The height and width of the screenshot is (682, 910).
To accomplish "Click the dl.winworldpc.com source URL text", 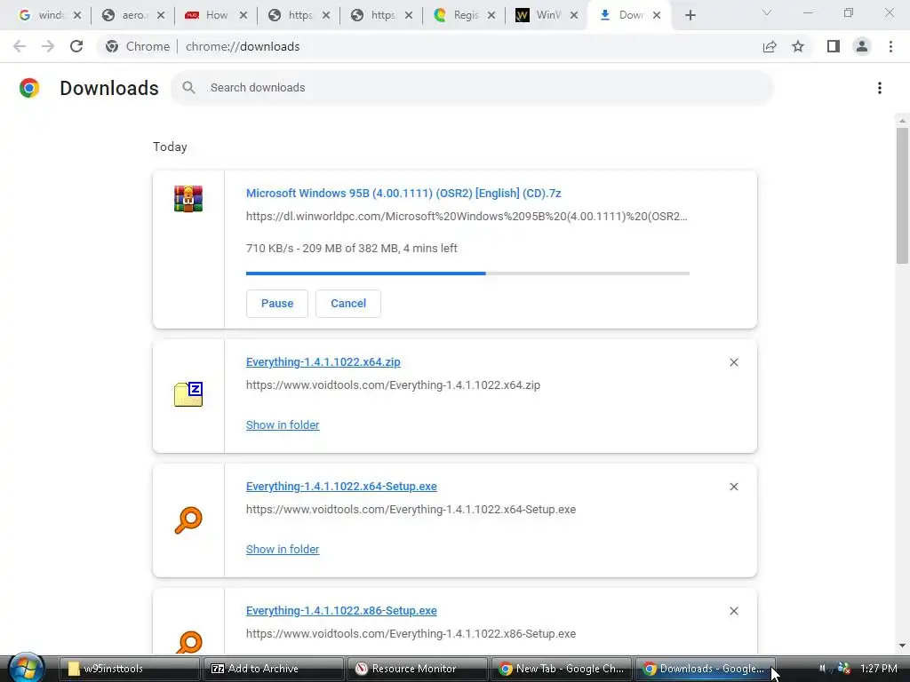I will 467,217.
